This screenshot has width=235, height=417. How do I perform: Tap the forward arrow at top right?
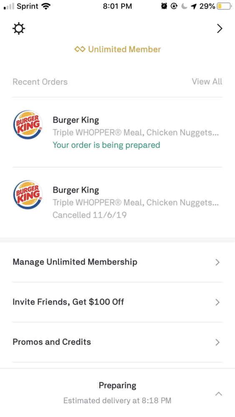219,28
